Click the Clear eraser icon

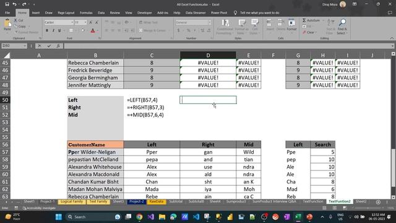pyautogui.click(x=304, y=32)
